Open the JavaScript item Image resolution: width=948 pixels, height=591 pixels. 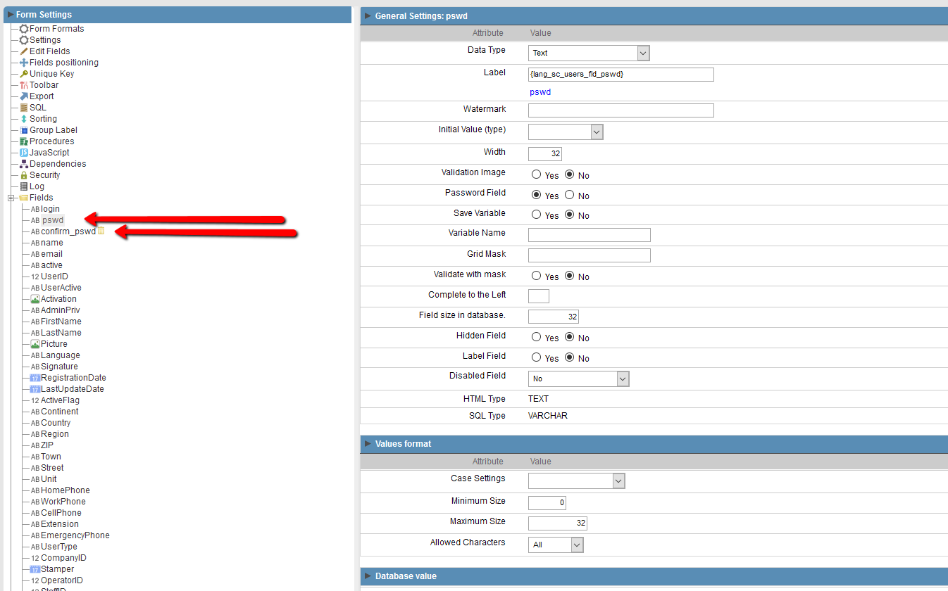click(x=49, y=153)
